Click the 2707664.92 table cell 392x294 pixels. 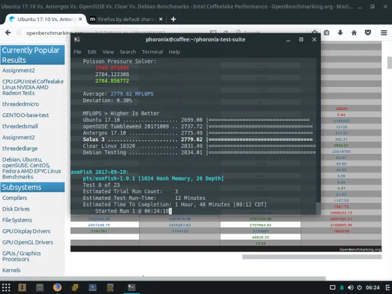[x=261, y=225]
